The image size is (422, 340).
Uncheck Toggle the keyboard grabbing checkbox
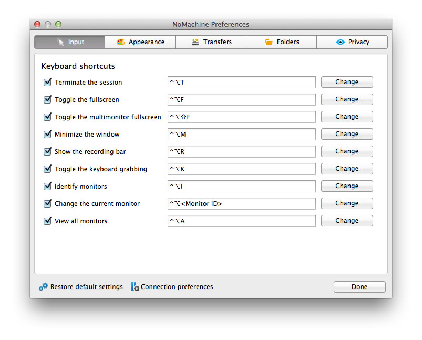[47, 169]
